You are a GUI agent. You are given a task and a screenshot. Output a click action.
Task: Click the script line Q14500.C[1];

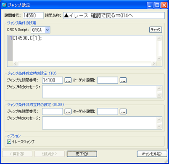(x=27, y=38)
